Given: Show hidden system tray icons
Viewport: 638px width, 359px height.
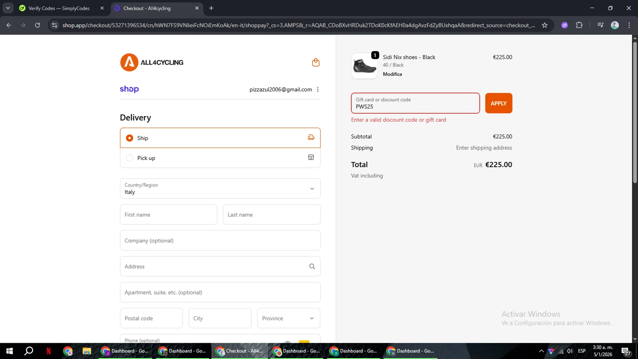Looking at the screenshot, I should coord(541,351).
